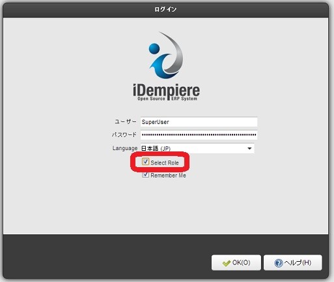Click the Language field label
The image size is (334, 282).
(x=125, y=148)
